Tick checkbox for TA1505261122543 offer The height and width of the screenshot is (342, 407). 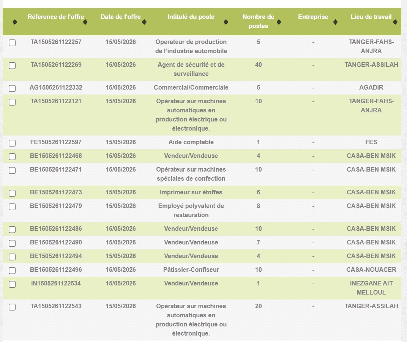point(12,307)
